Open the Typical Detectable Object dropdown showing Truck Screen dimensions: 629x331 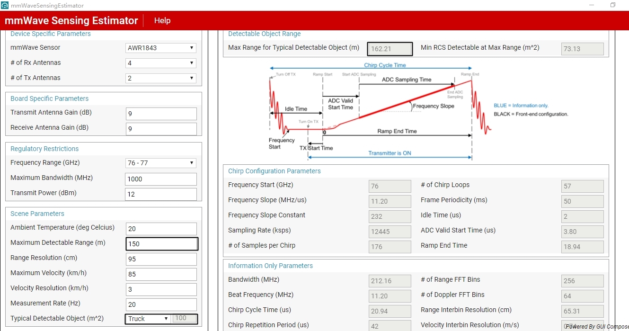pyautogui.click(x=147, y=318)
